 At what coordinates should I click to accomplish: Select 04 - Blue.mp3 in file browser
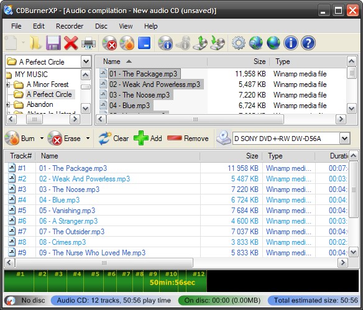tap(129, 106)
